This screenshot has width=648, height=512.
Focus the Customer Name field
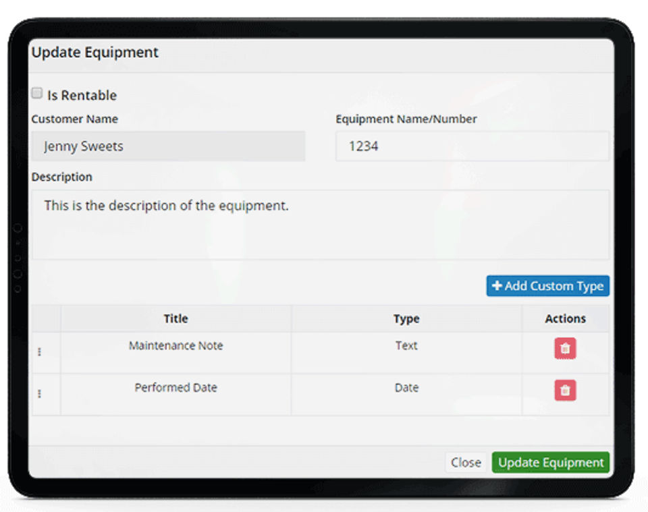coord(168,146)
